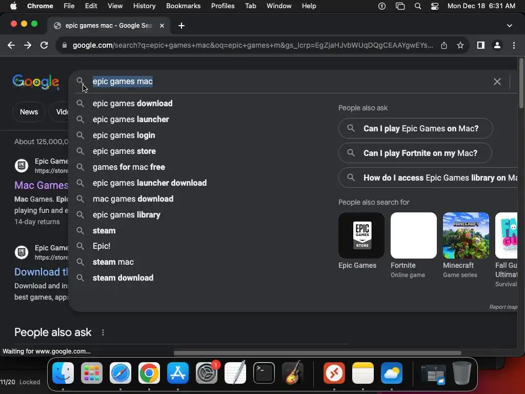
Task: Select suggestion epic games library
Action: click(x=127, y=215)
